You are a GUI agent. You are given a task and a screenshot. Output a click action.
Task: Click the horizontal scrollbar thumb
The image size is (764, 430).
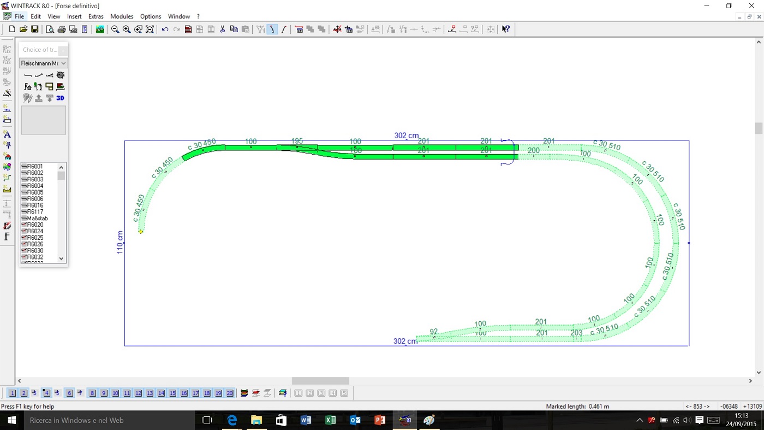[320, 381]
